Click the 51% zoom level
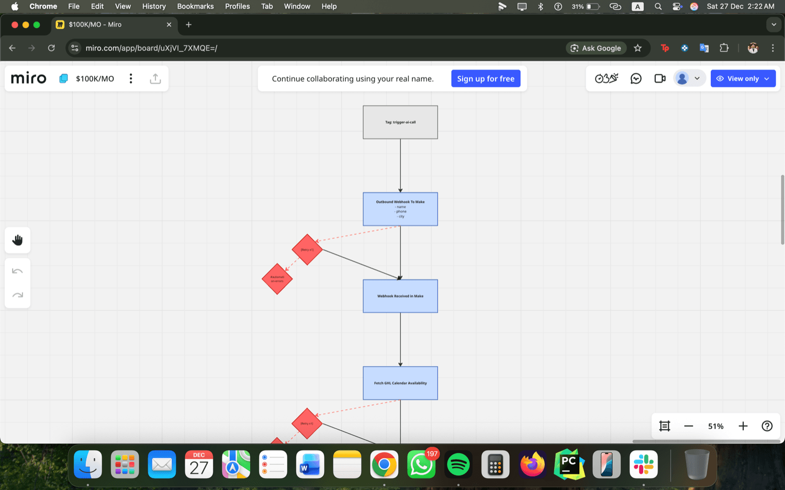 point(716,426)
